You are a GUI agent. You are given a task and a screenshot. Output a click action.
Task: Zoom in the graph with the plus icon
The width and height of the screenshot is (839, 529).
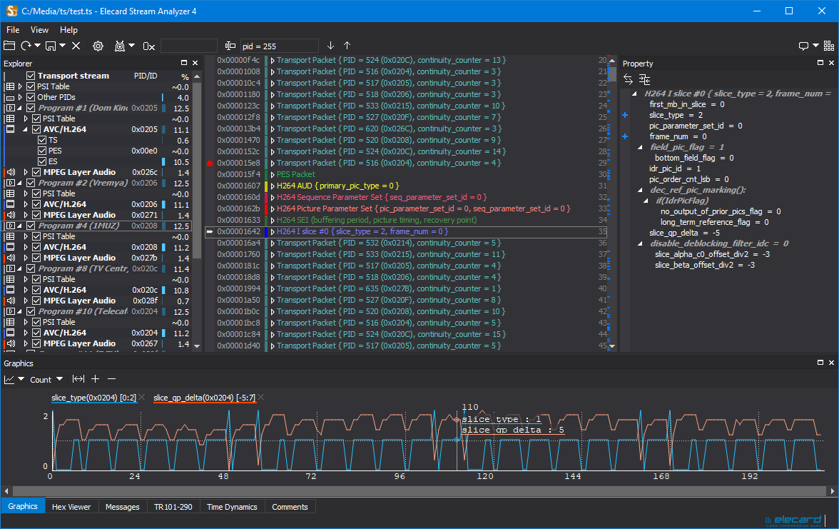coord(95,379)
